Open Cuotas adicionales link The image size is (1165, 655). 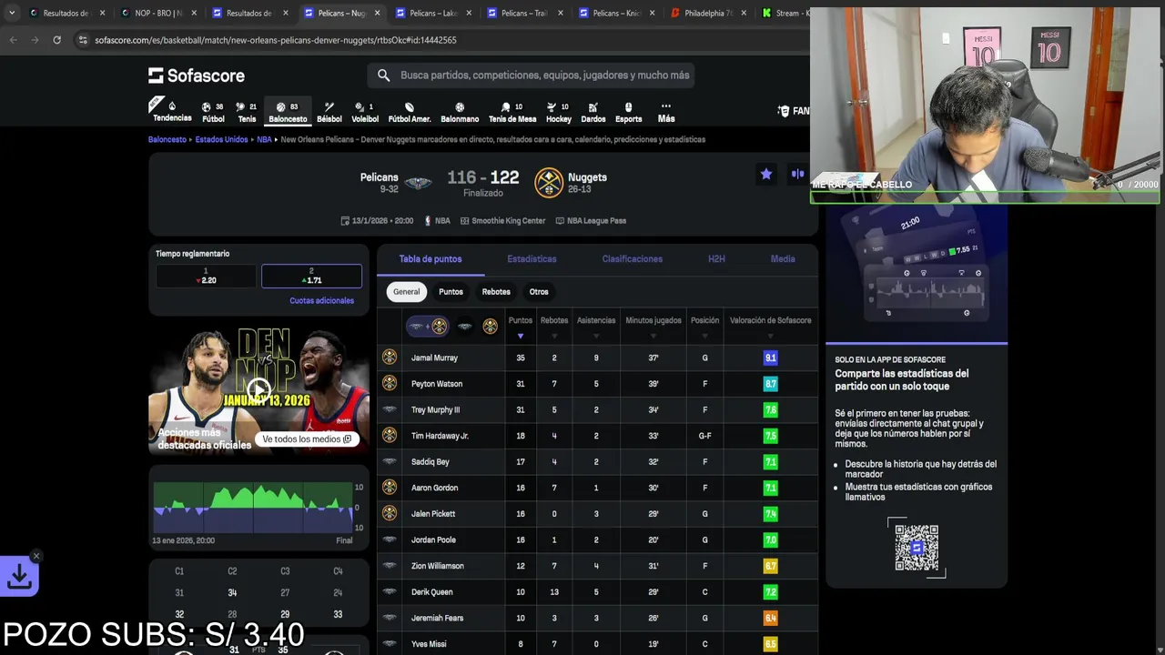pos(321,301)
